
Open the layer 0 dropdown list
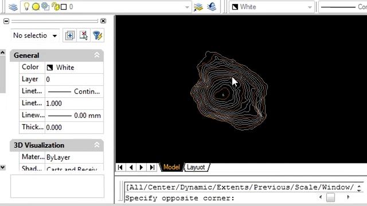[187, 7]
